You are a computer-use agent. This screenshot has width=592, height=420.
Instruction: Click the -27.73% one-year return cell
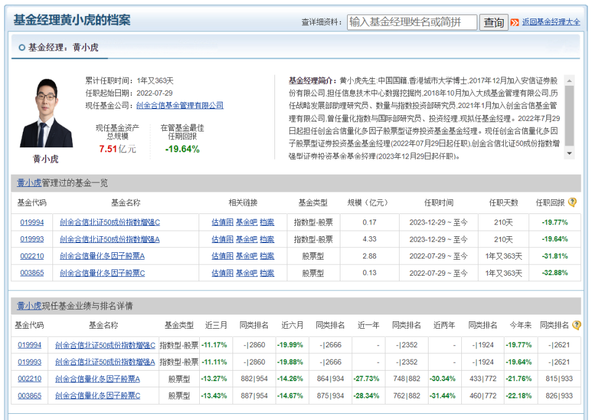click(x=366, y=379)
